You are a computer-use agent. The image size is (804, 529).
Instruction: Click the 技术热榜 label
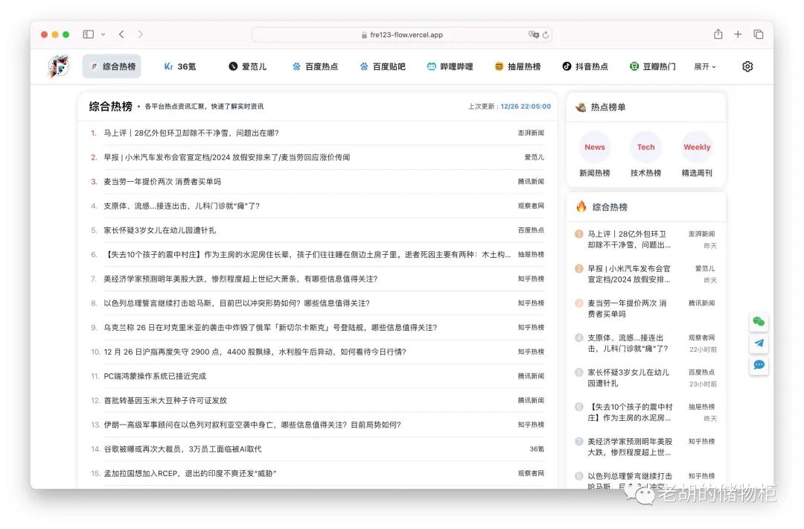click(x=645, y=173)
